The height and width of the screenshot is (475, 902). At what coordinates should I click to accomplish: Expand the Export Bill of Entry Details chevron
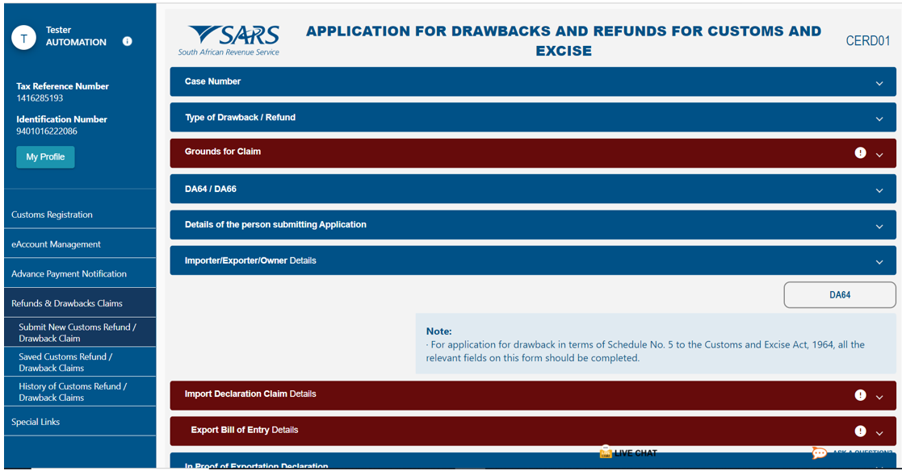pos(879,434)
